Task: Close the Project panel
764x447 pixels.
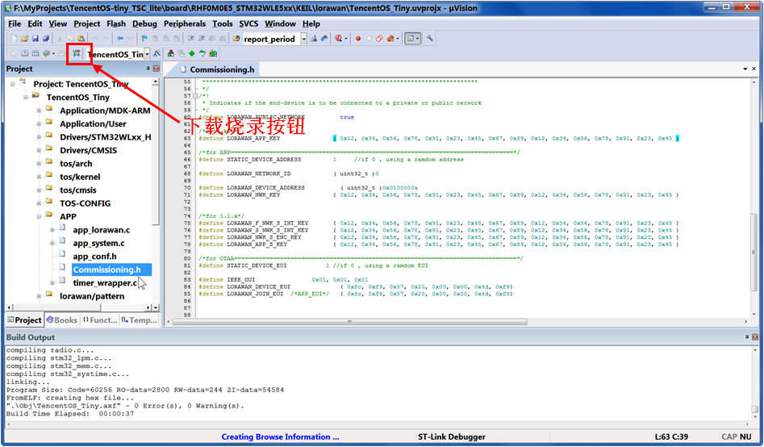Action: [157, 69]
